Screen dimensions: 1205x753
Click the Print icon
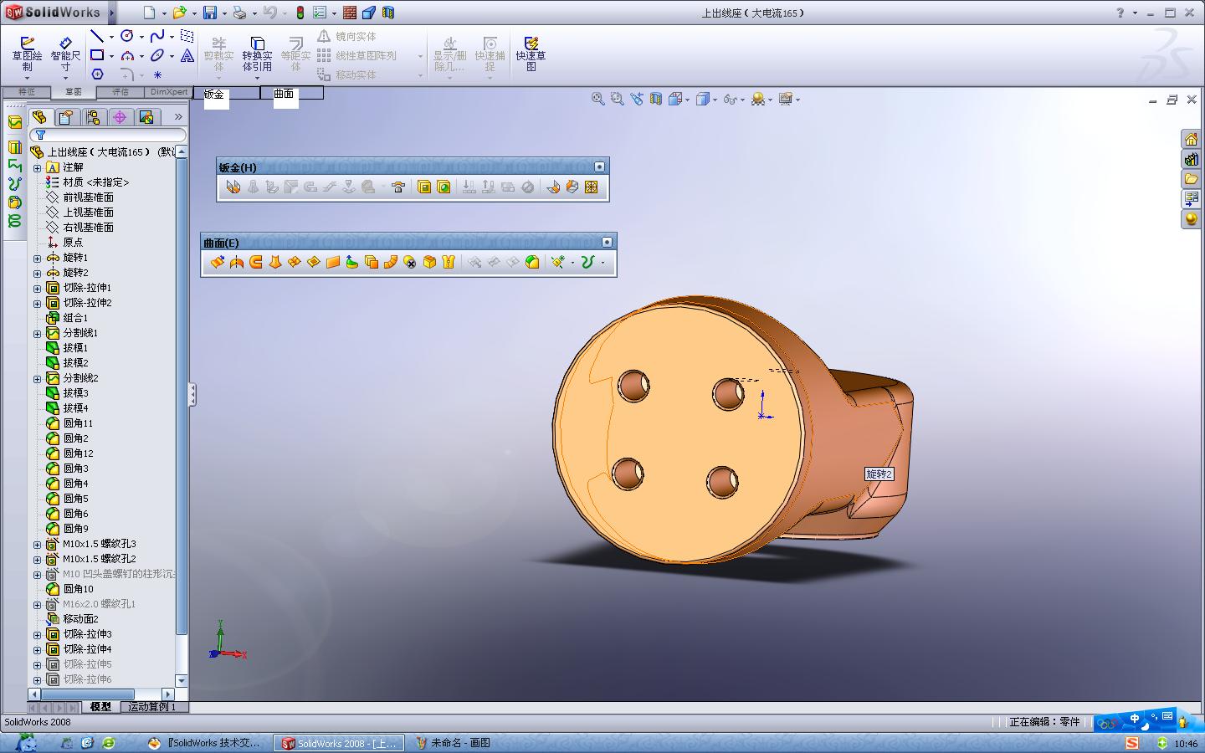pyautogui.click(x=239, y=13)
